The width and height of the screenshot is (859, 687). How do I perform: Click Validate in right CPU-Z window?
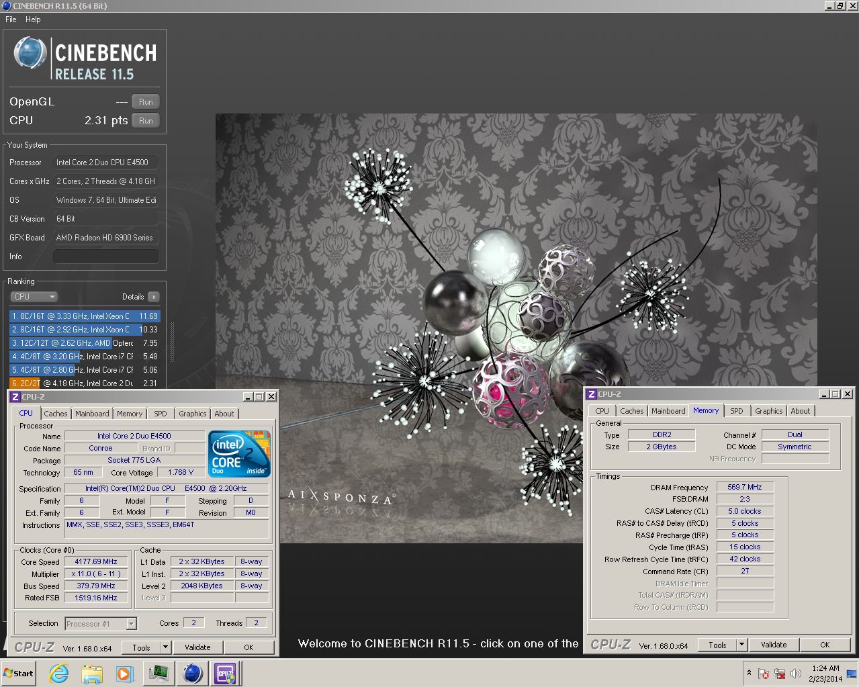pyautogui.click(x=774, y=645)
